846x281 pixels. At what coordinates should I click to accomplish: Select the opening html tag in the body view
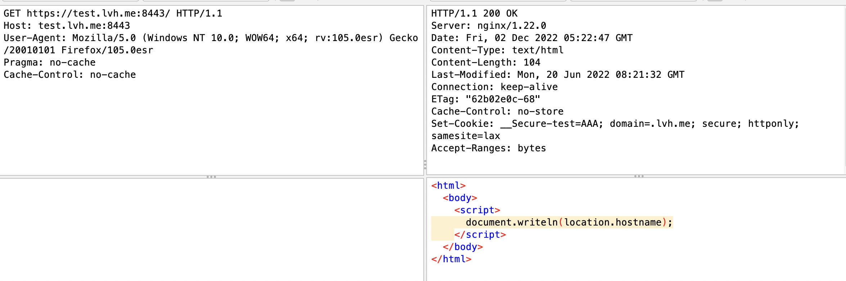point(447,185)
